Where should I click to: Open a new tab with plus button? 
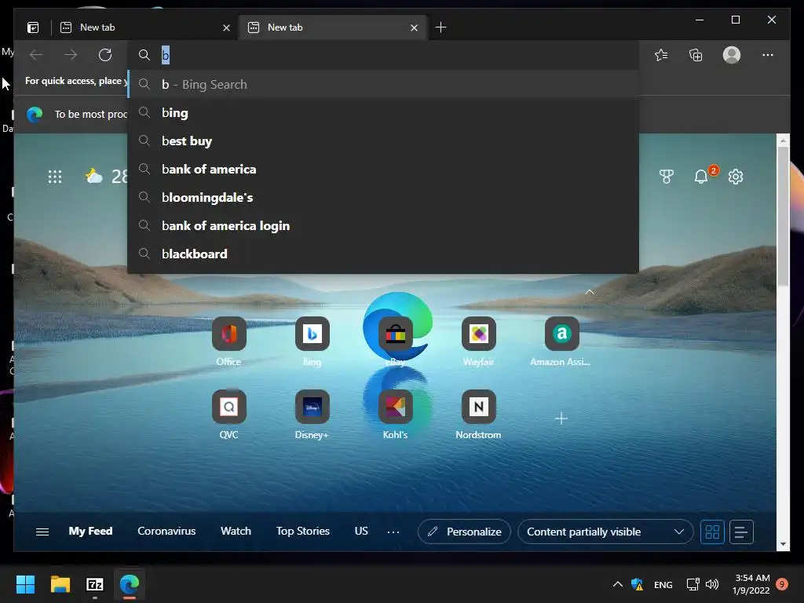point(440,27)
